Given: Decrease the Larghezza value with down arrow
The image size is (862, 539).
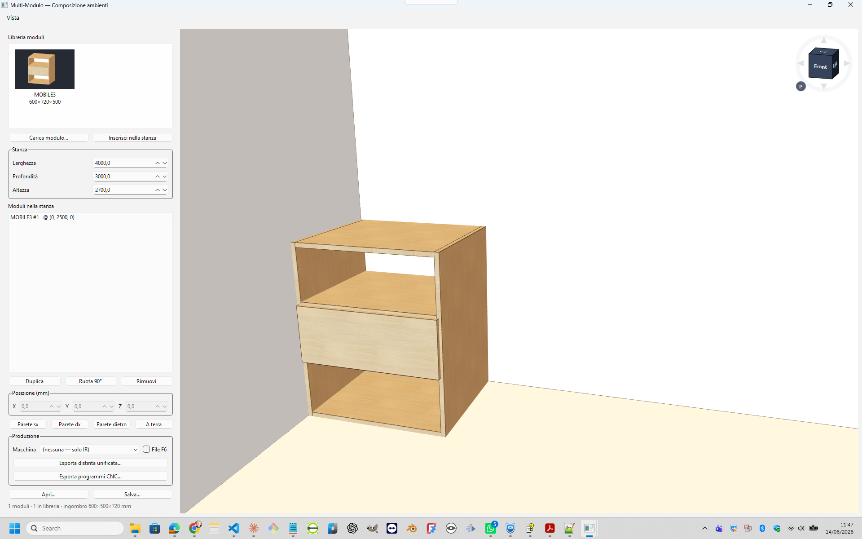Looking at the screenshot, I should coord(165,163).
